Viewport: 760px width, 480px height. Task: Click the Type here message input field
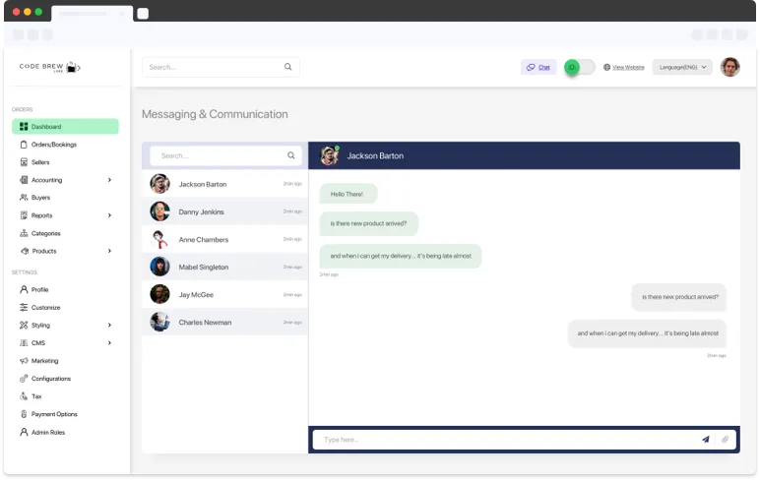pyautogui.click(x=502, y=440)
